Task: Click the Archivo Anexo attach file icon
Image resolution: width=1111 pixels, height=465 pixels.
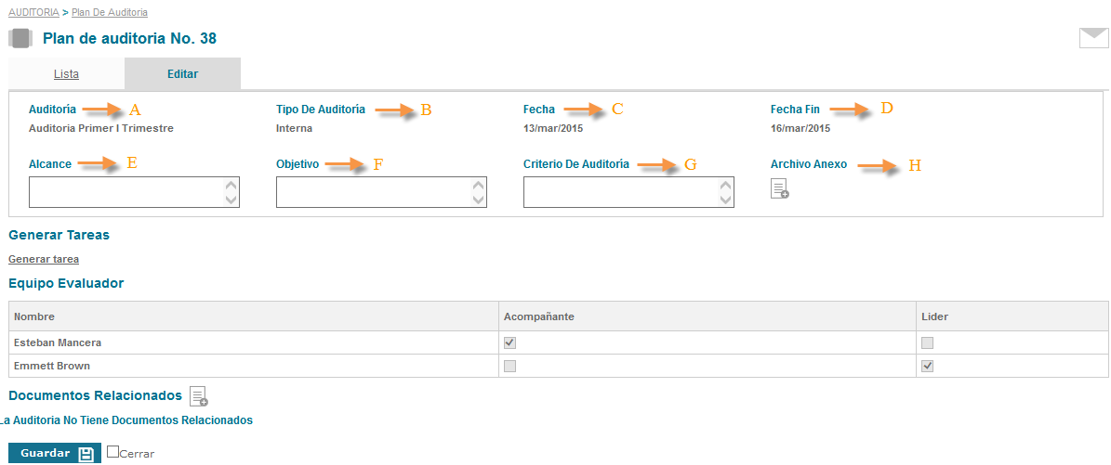Action: point(780,189)
